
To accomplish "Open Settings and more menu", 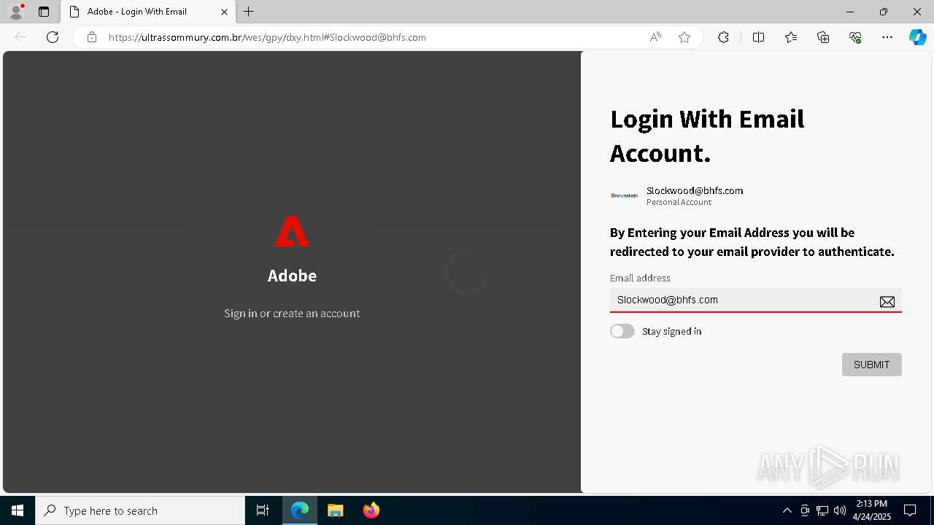I will tap(887, 37).
